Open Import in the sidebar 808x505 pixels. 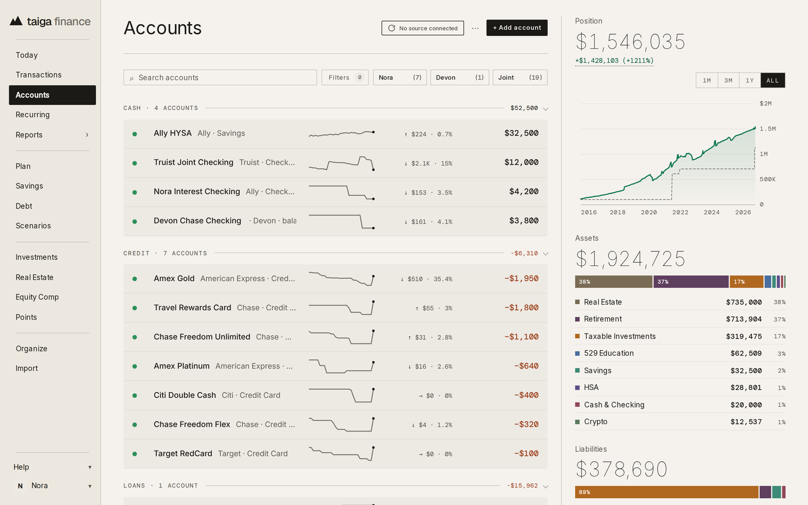click(x=52, y=368)
